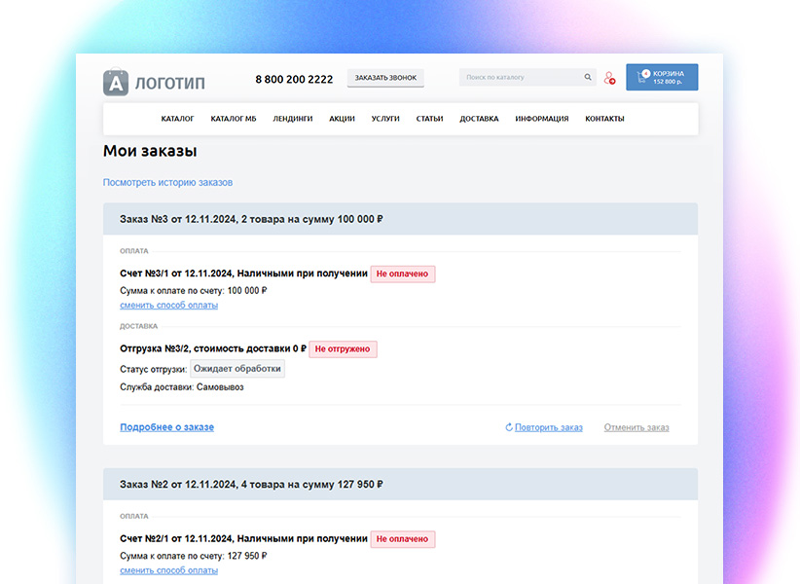Open the user account icon
The width and height of the screenshot is (800, 584).
pos(609,77)
